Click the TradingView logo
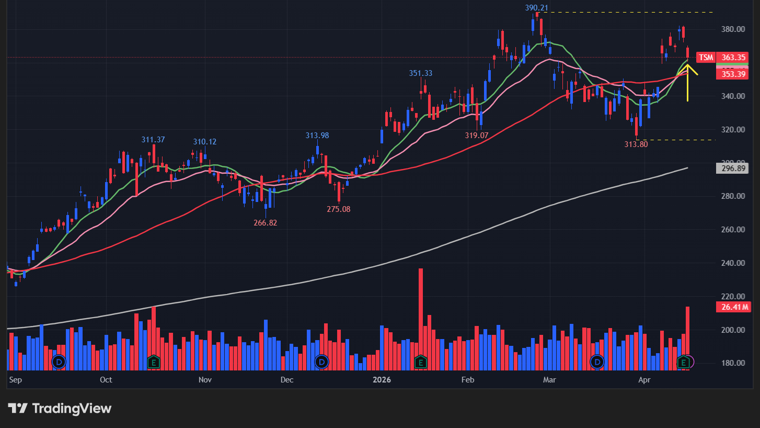This screenshot has width=760, height=428. (60, 408)
